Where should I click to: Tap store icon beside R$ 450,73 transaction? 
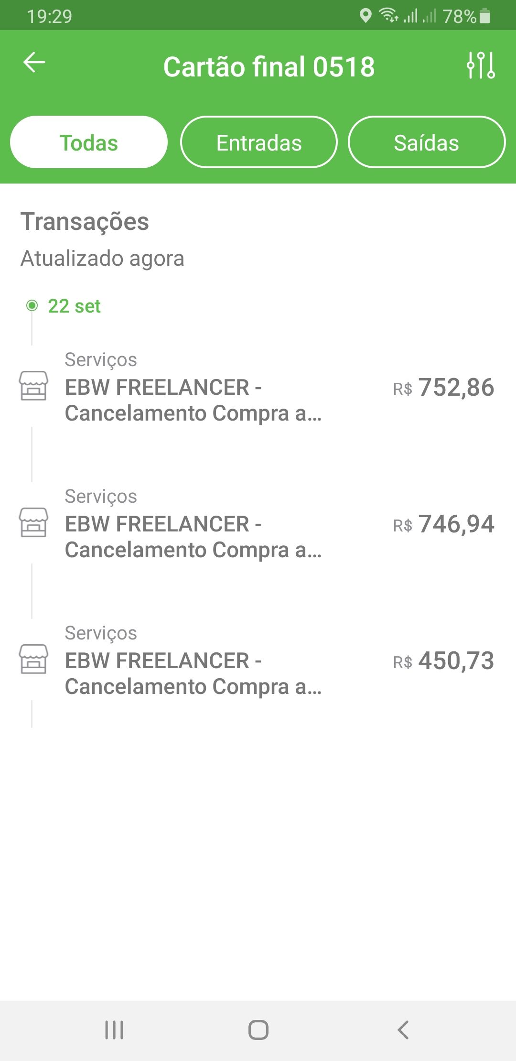[33, 659]
